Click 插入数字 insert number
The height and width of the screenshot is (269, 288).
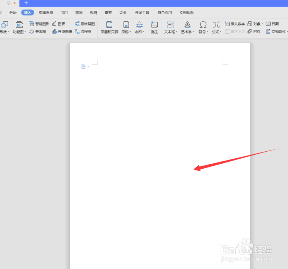click(234, 24)
